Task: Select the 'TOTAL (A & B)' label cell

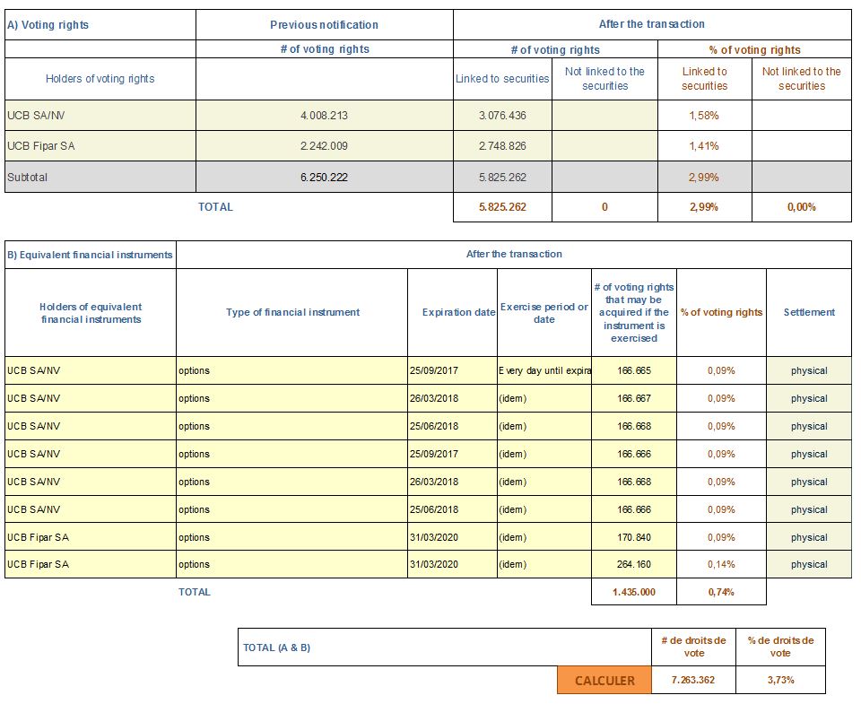Action: coord(445,648)
